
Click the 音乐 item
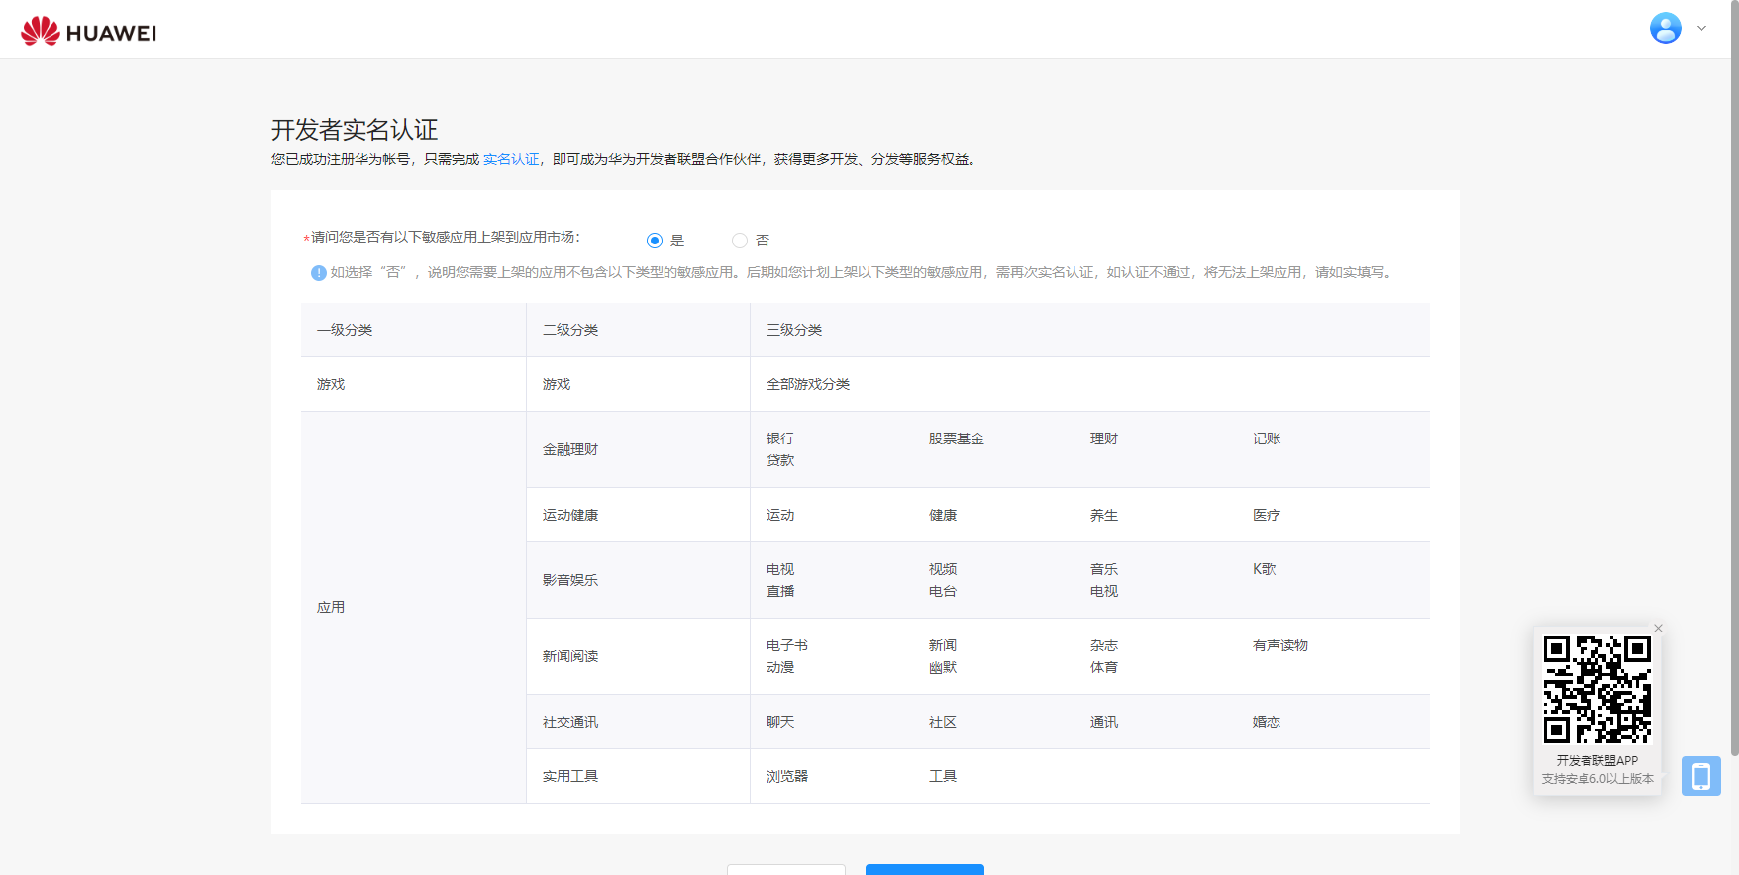[1104, 569]
